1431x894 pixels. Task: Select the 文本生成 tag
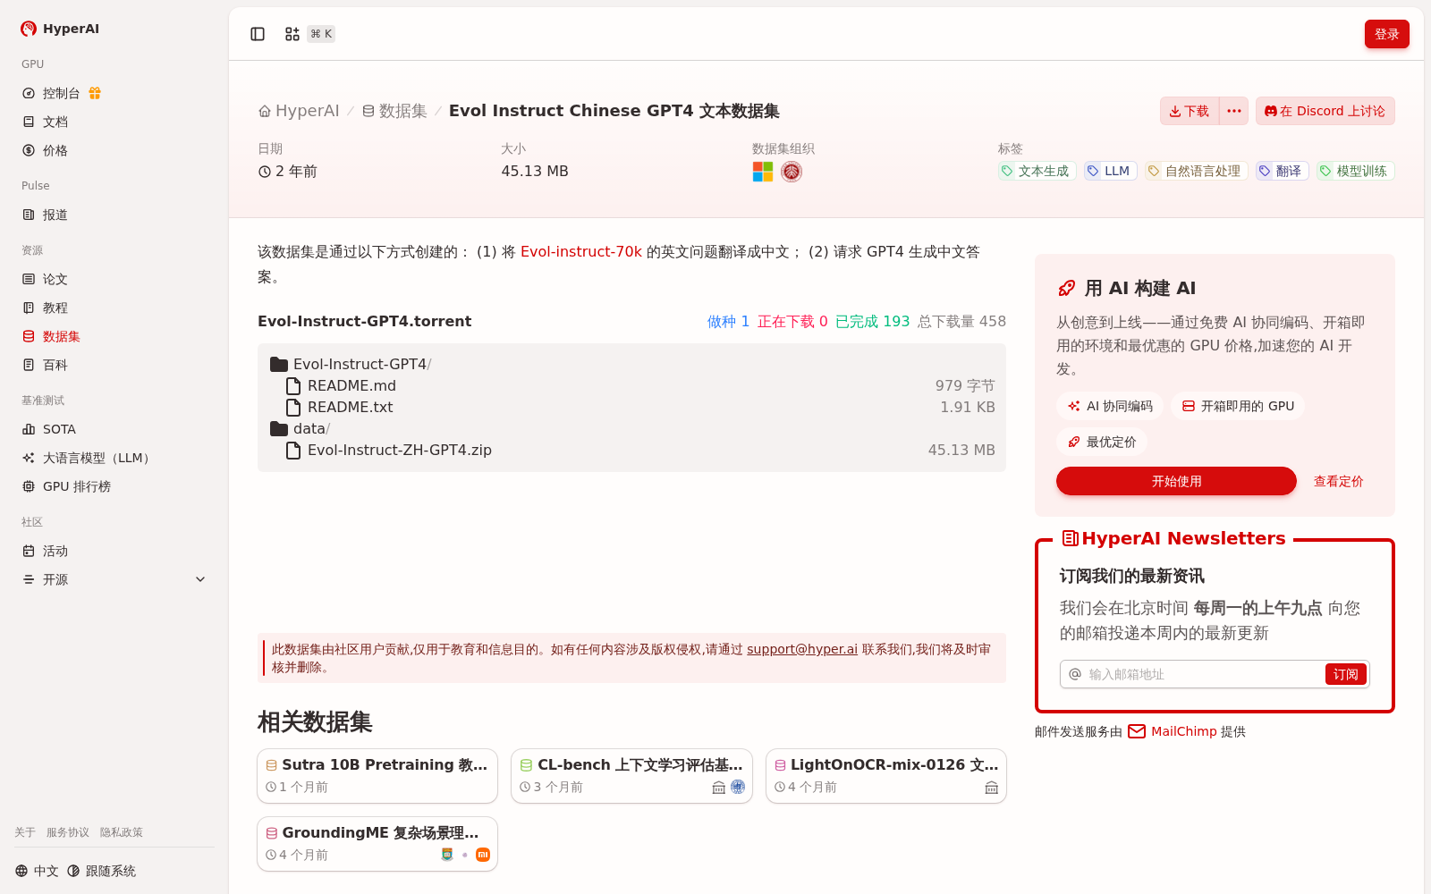pyautogui.click(x=1037, y=171)
